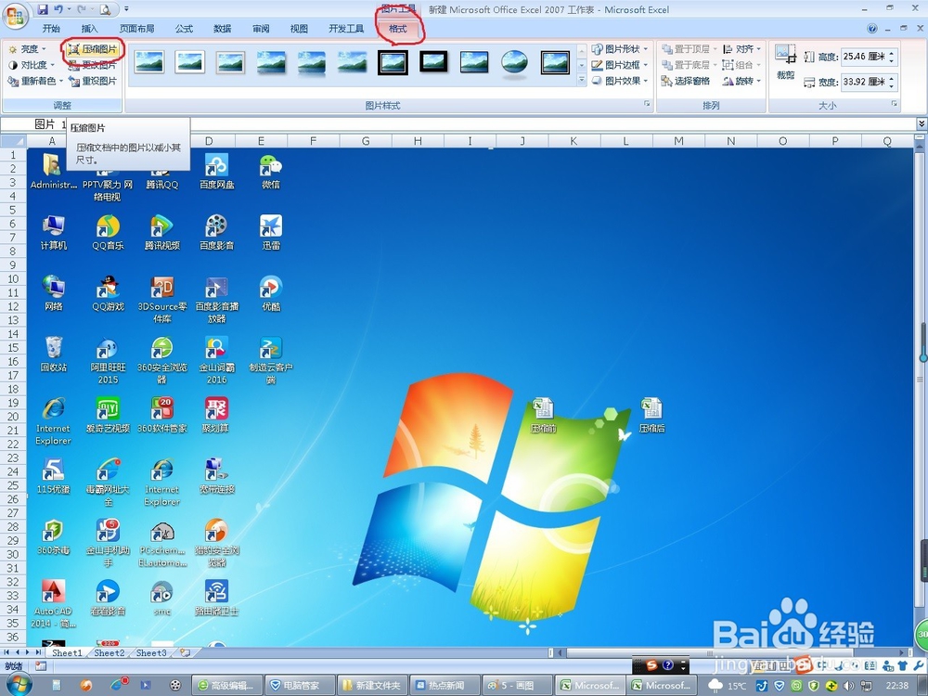
Task: Select row header 12
Action: coord(13,306)
